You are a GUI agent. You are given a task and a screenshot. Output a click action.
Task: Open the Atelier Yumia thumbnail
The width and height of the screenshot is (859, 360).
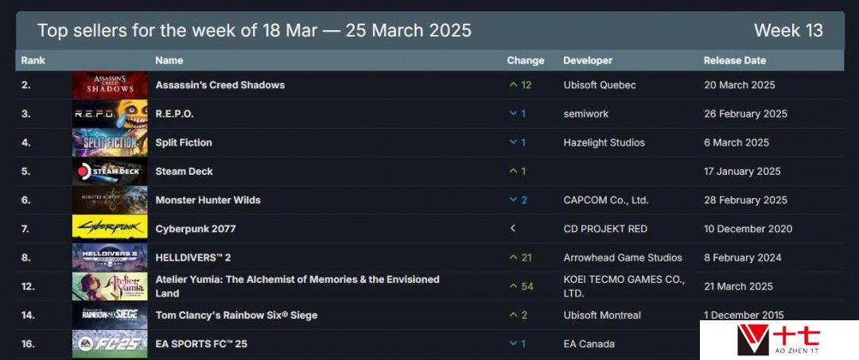point(110,286)
